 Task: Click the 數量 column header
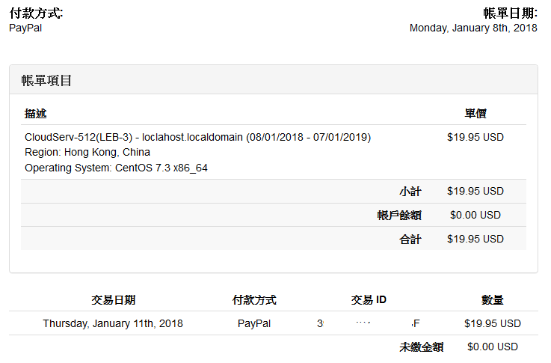[x=492, y=300]
